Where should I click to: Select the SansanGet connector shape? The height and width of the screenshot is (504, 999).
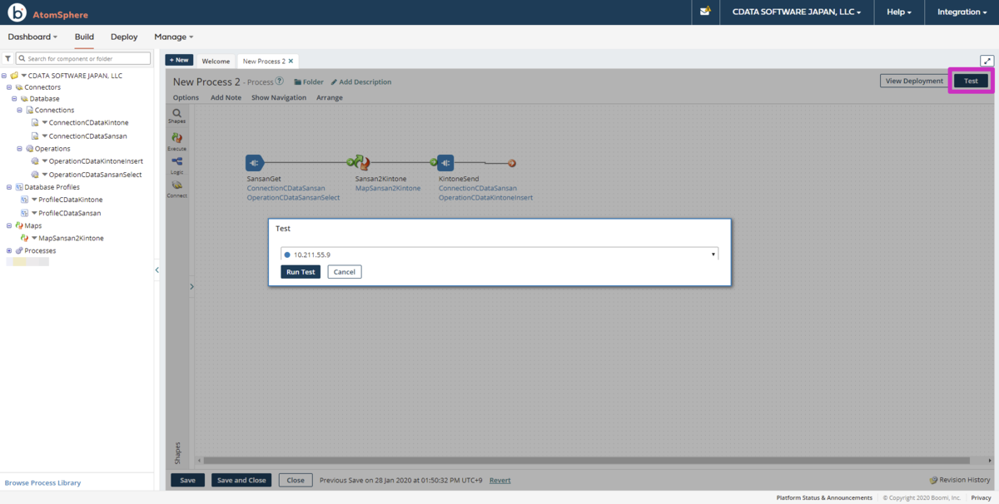pos(255,163)
